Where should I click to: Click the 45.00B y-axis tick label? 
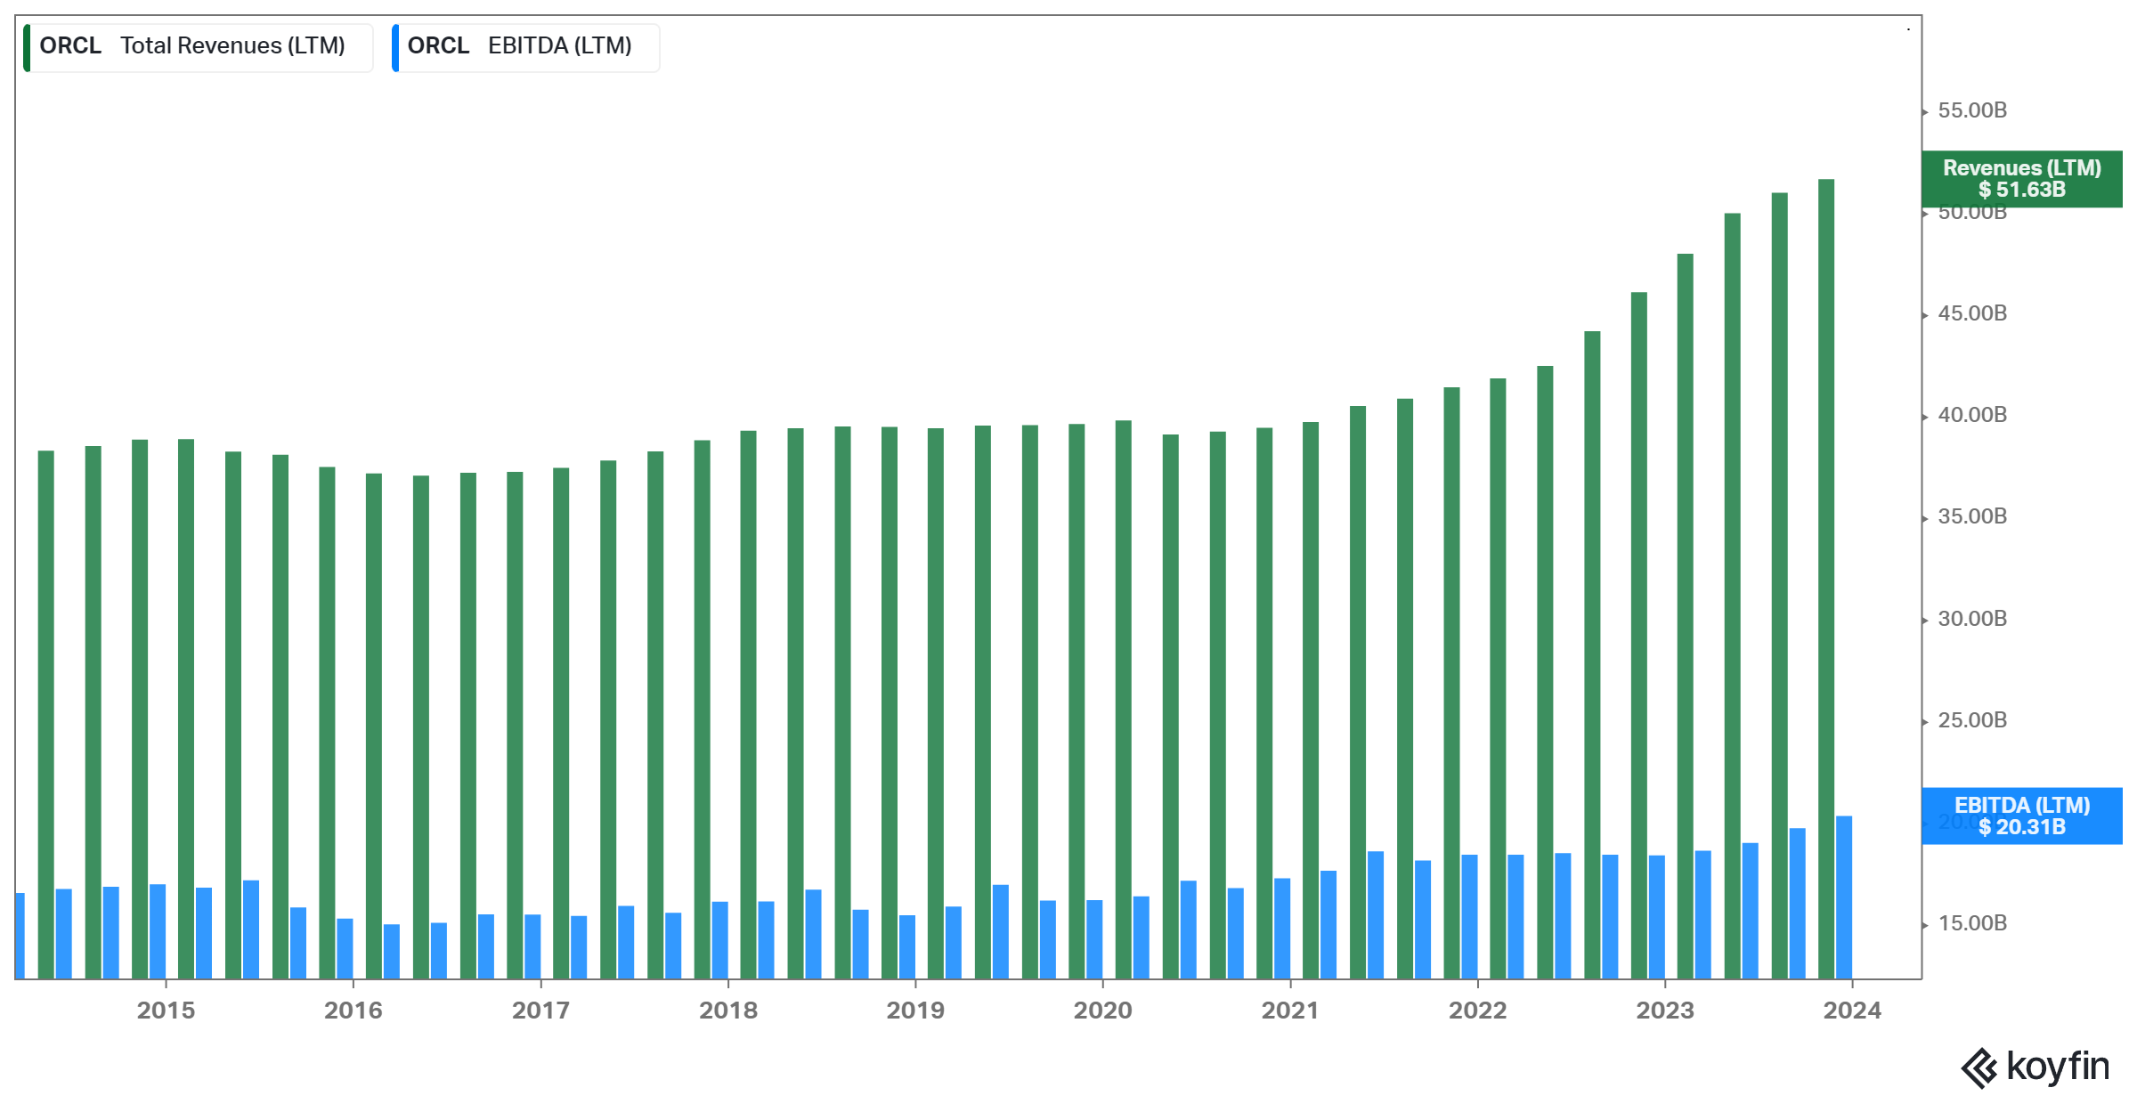[1972, 313]
